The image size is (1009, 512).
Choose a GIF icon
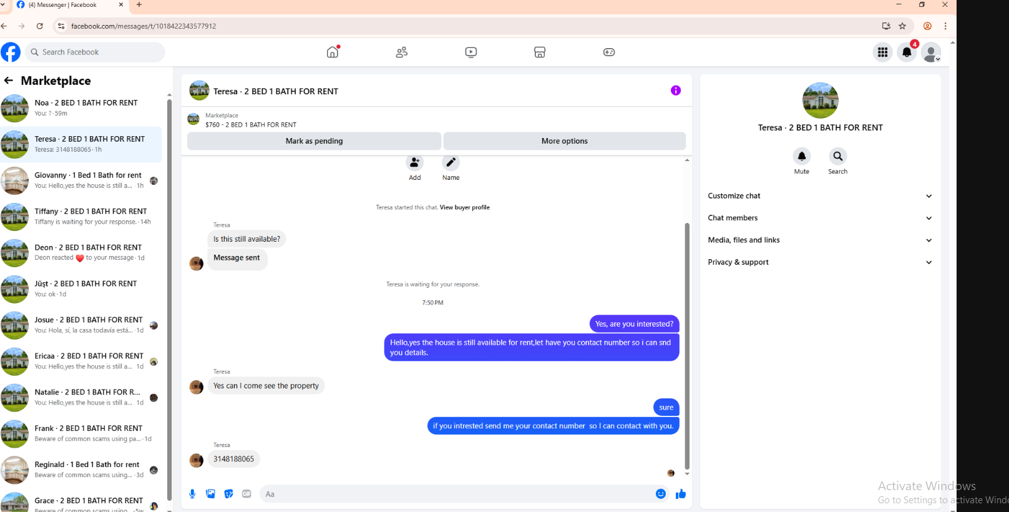pos(247,494)
